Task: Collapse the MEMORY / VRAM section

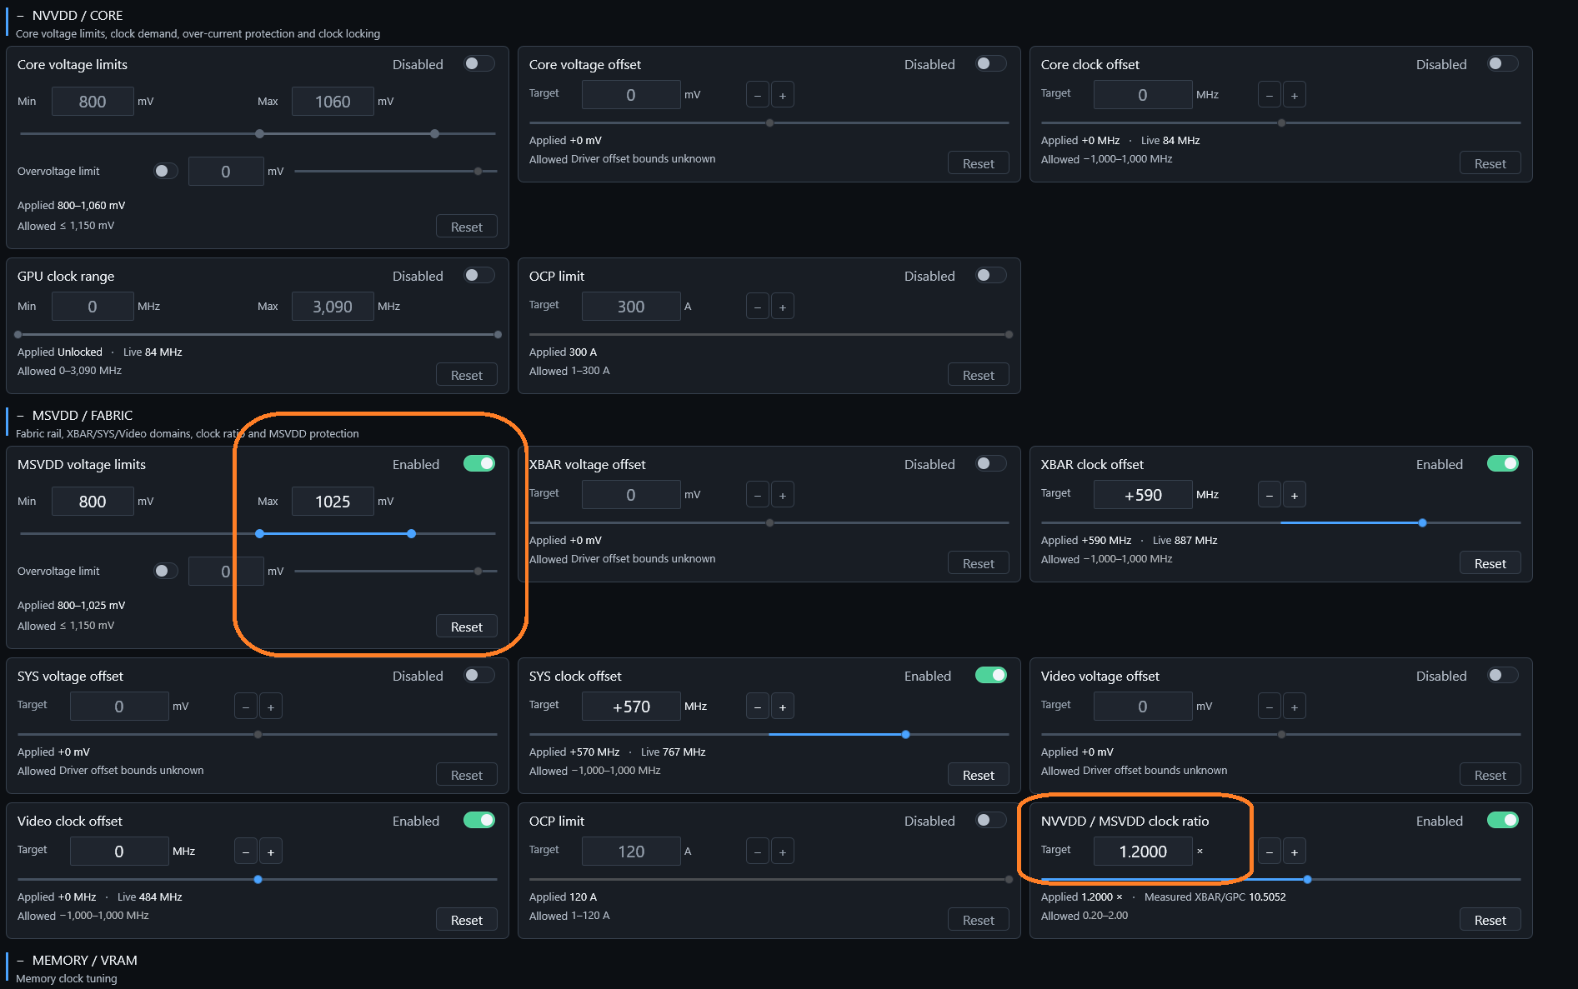Action: pyautogui.click(x=21, y=961)
